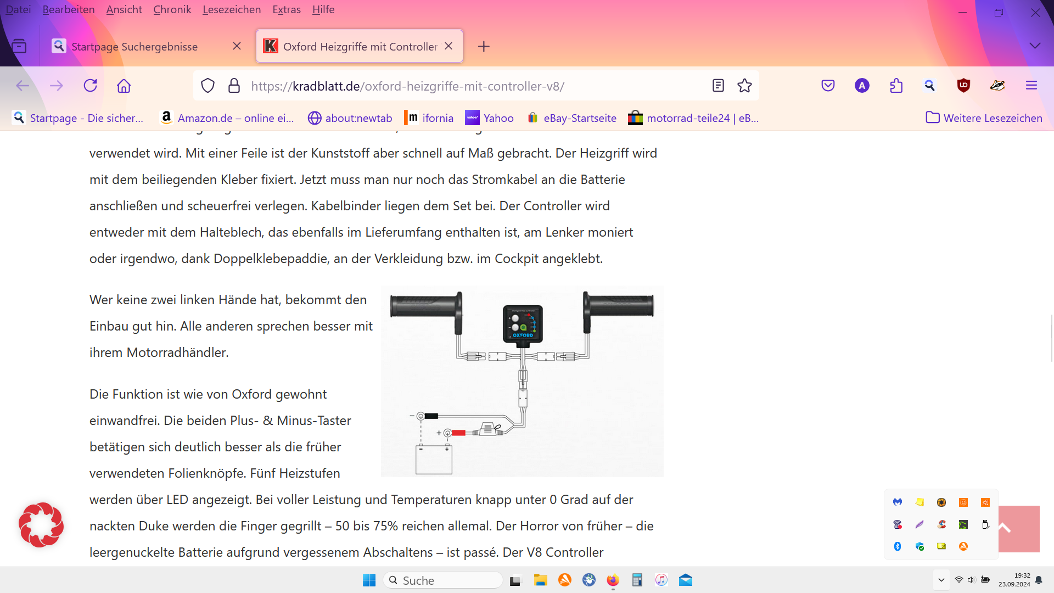
Task: Open the yellow sticky note tray icon
Action: [x=920, y=502]
